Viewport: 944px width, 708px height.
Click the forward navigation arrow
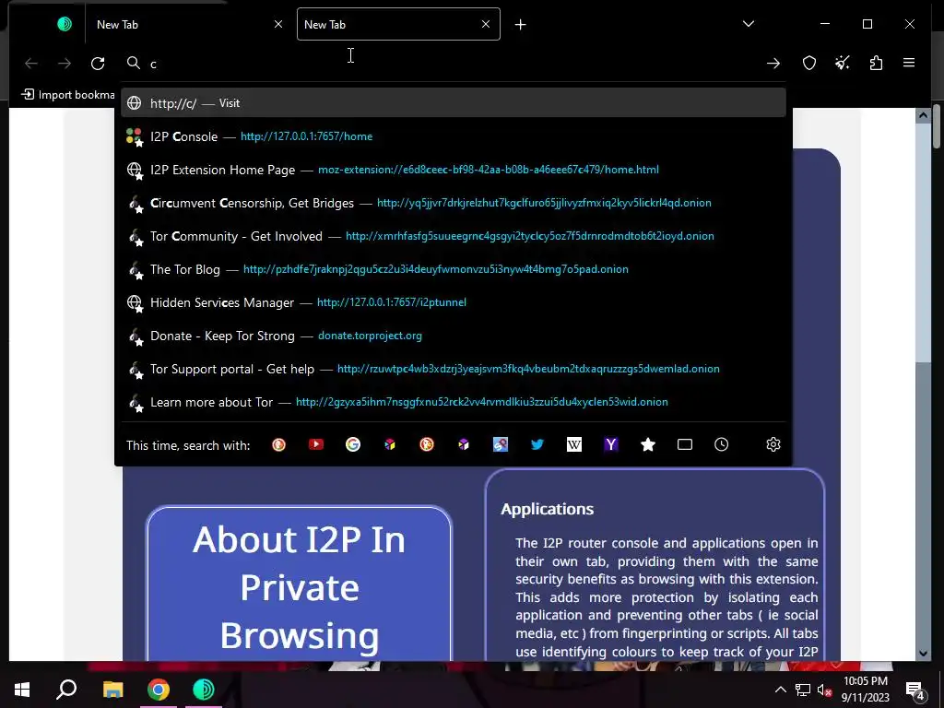(x=65, y=64)
